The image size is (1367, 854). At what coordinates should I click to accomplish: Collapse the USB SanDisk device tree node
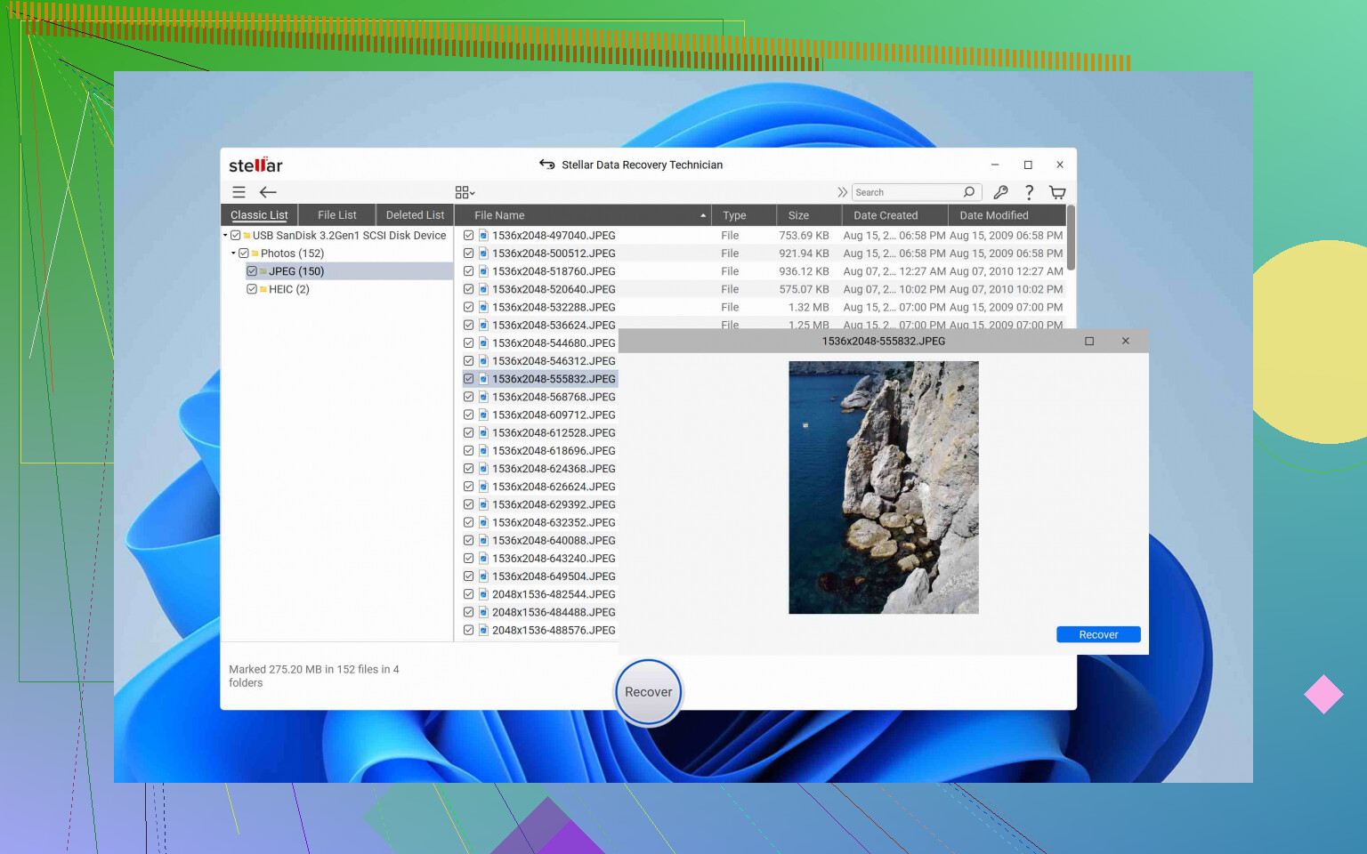click(x=225, y=236)
